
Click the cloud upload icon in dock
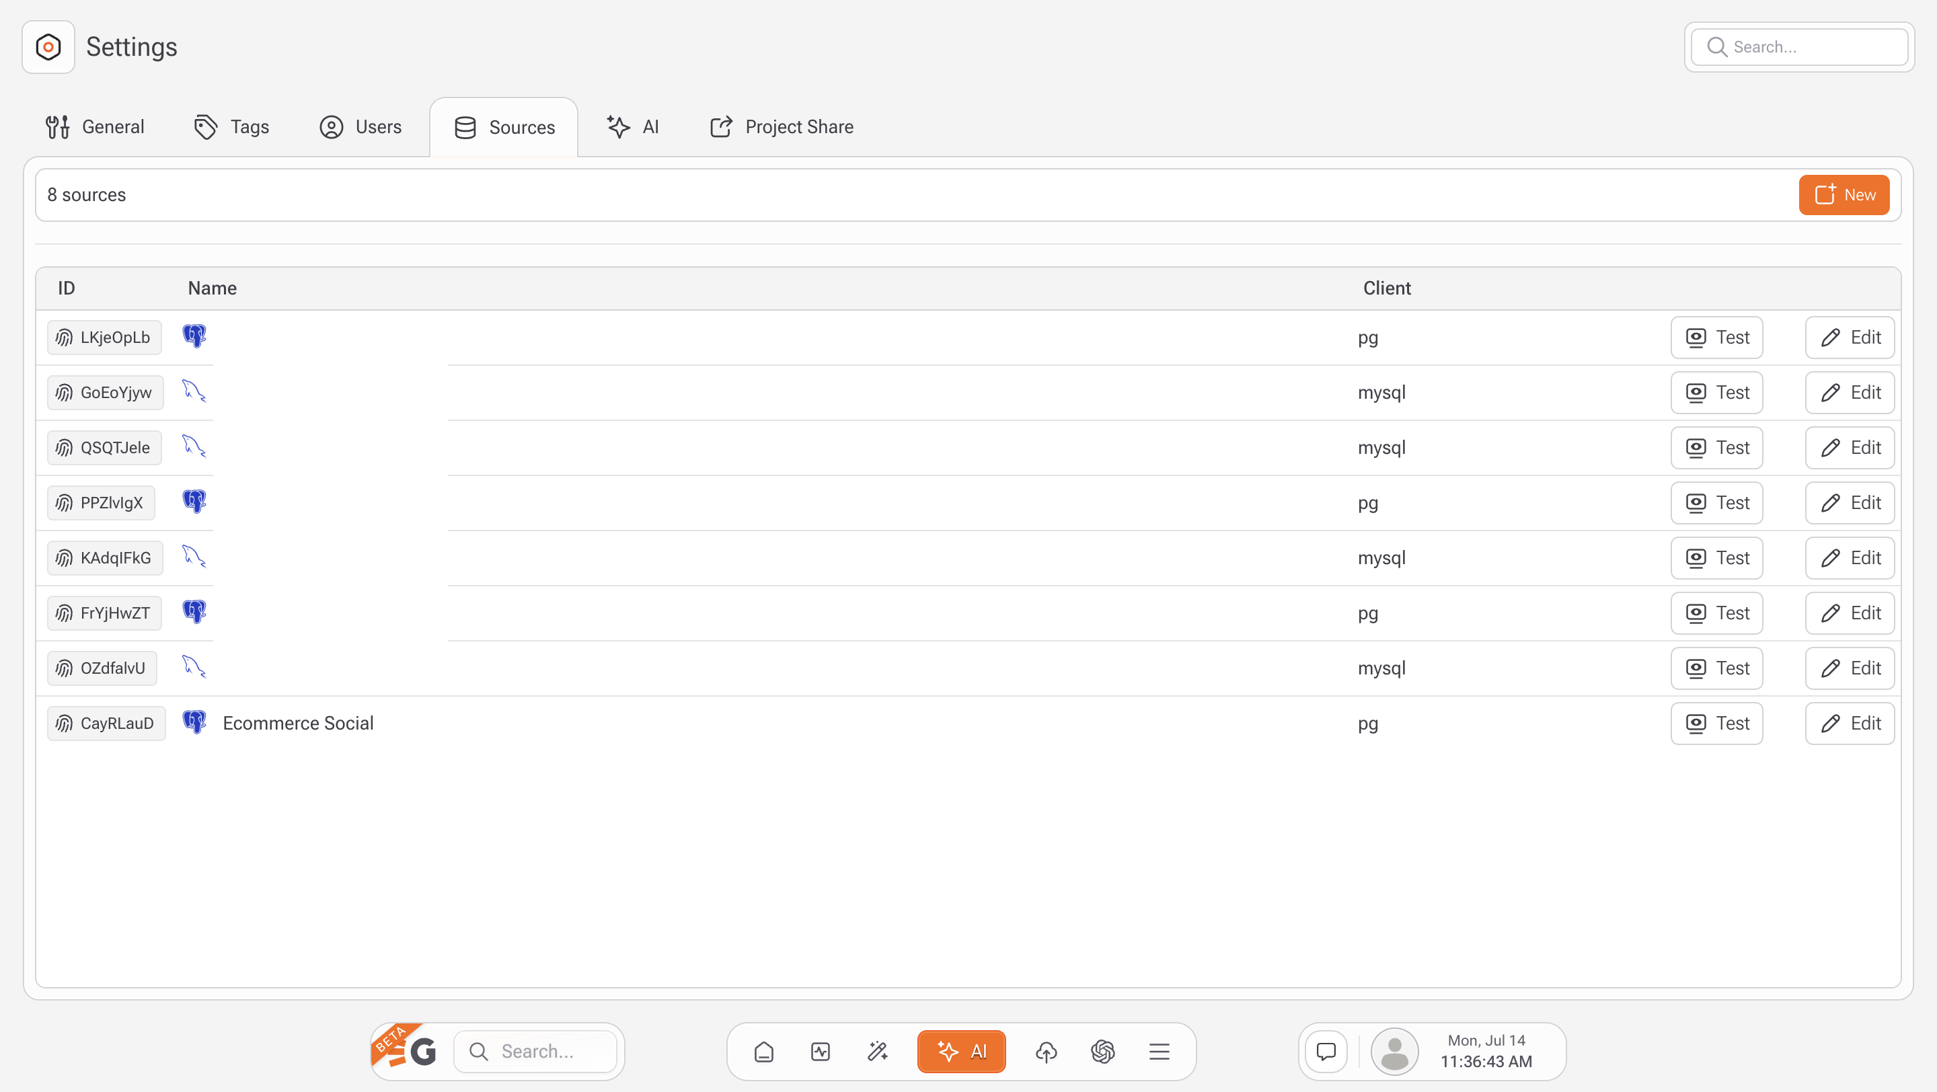pyautogui.click(x=1046, y=1052)
